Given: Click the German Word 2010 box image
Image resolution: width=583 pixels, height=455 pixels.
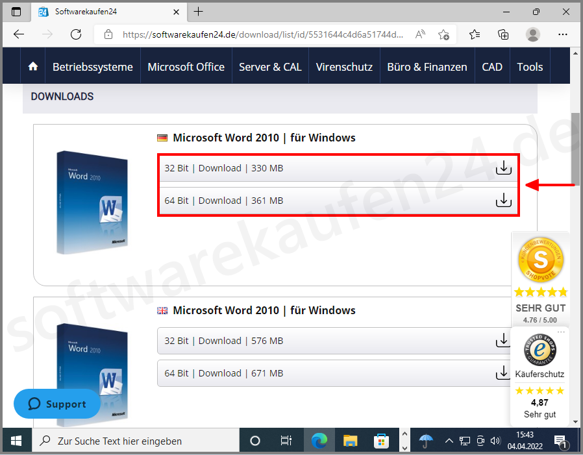Looking at the screenshot, I should tap(92, 203).
